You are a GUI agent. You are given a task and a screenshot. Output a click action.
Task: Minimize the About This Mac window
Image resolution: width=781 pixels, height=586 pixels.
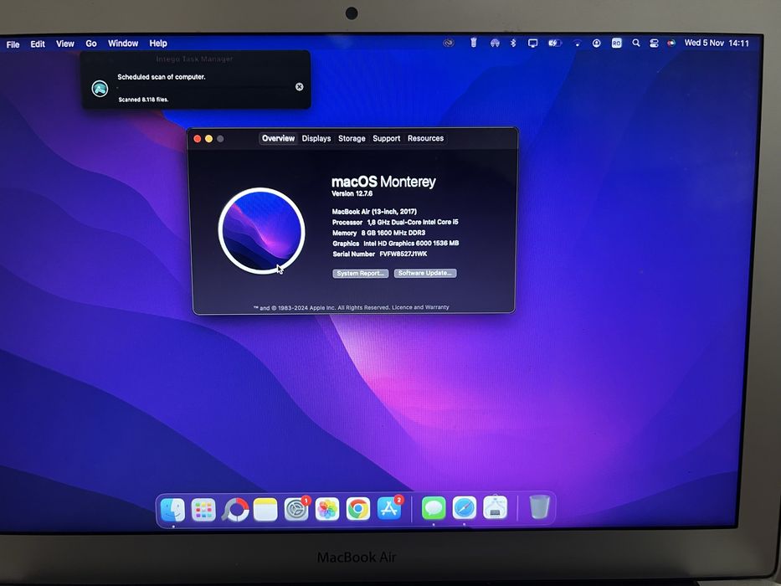208,139
